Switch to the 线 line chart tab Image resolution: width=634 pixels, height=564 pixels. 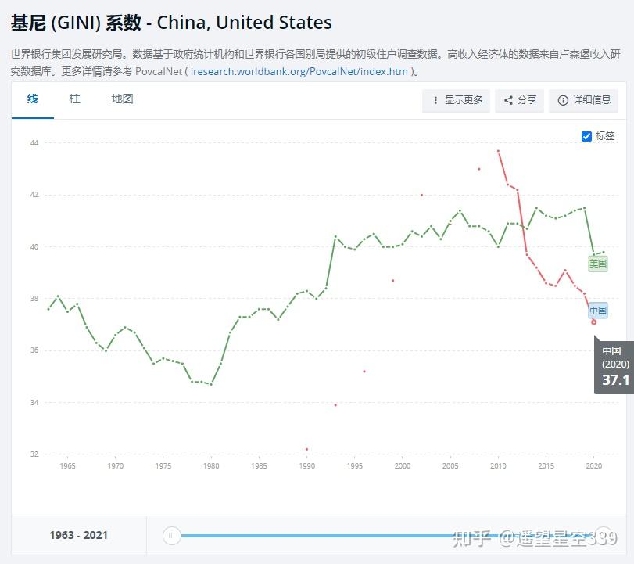click(32, 99)
